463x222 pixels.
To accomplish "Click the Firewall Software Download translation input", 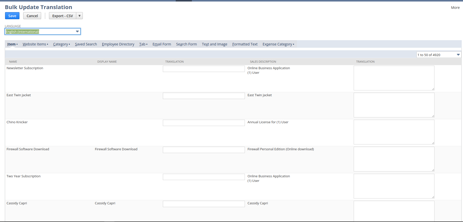I will pyautogui.click(x=203, y=150).
